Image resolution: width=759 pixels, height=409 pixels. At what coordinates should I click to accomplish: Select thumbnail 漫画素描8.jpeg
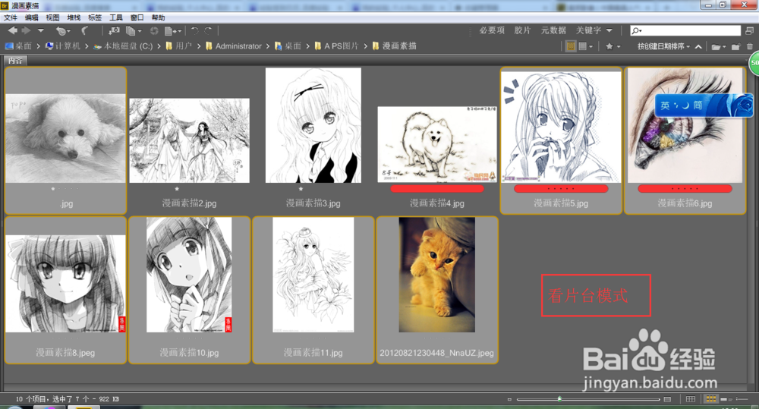(x=65, y=284)
